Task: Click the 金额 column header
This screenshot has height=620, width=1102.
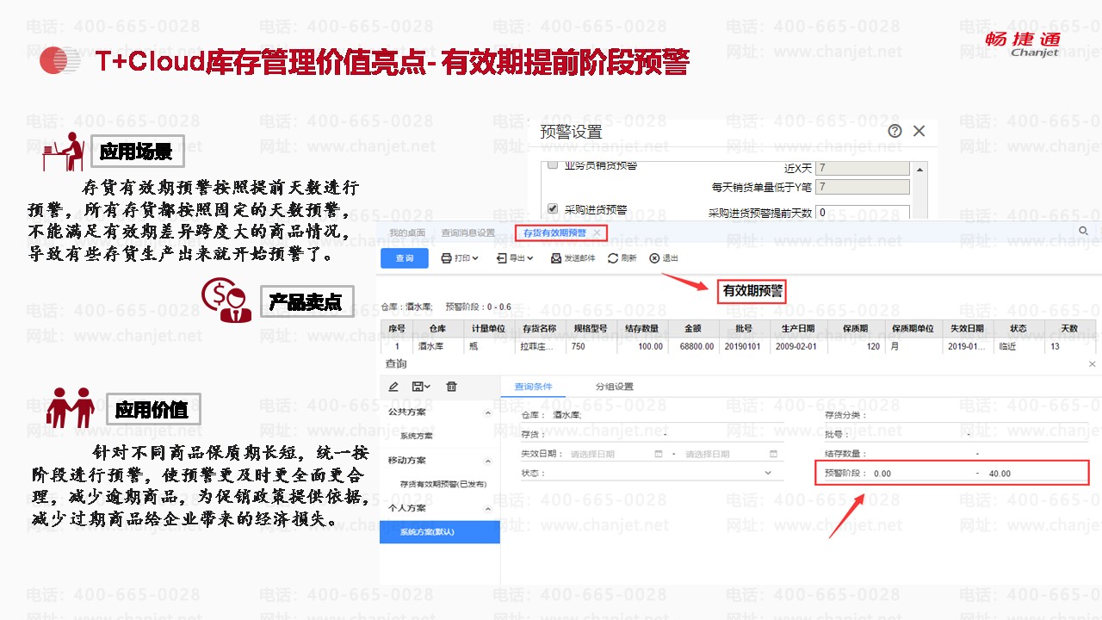Action: [x=693, y=329]
